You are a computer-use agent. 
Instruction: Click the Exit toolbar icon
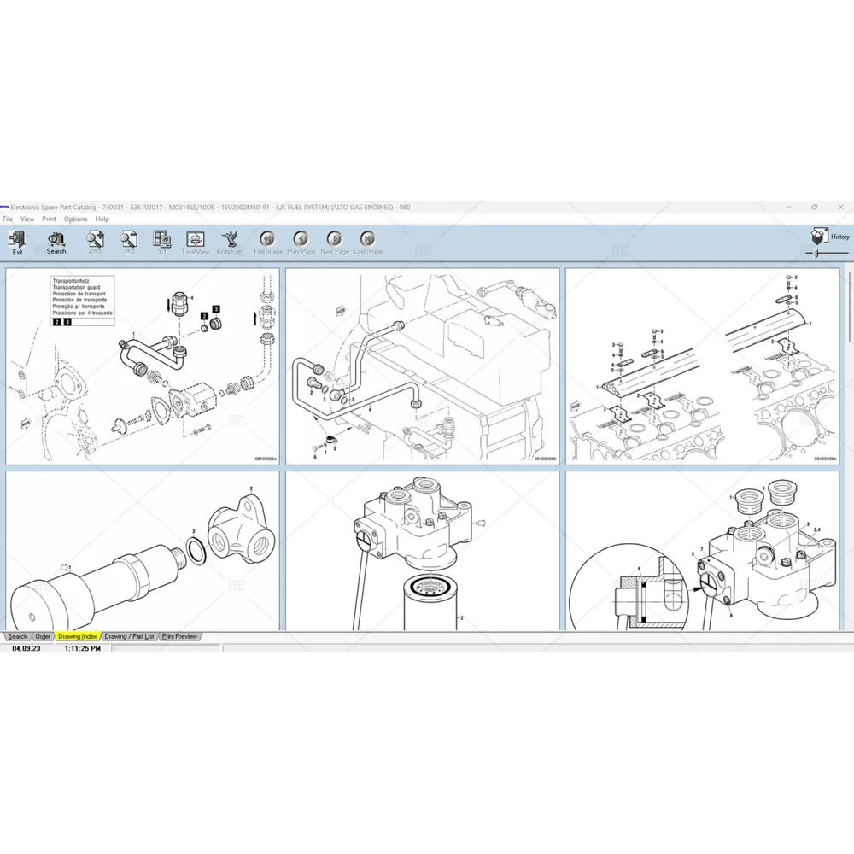pyautogui.click(x=17, y=239)
